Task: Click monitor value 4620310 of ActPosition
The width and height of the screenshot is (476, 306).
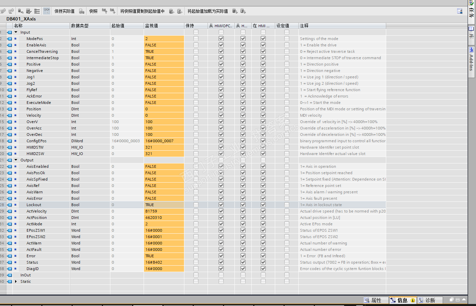Action: click(x=154, y=218)
